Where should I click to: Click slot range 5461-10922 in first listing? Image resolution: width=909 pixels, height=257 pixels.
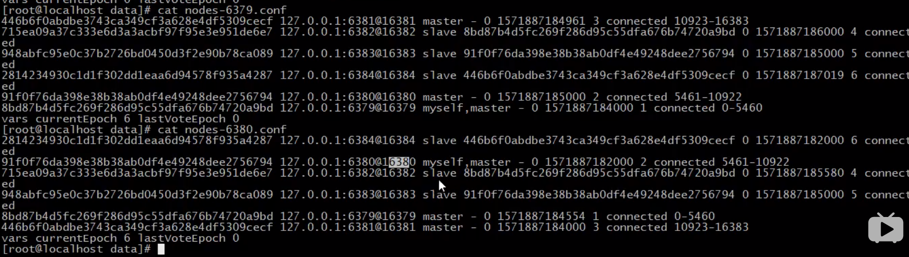pyautogui.click(x=708, y=97)
